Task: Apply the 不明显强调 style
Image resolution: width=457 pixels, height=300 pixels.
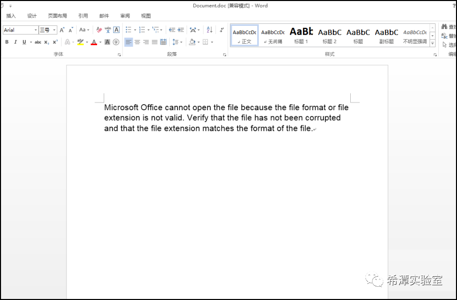Action: pyautogui.click(x=415, y=36)
